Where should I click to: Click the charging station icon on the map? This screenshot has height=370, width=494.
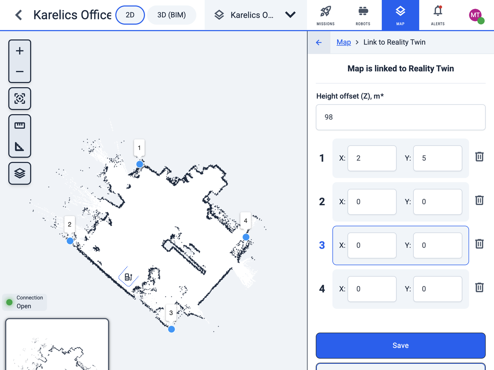(x=128, y=277)
